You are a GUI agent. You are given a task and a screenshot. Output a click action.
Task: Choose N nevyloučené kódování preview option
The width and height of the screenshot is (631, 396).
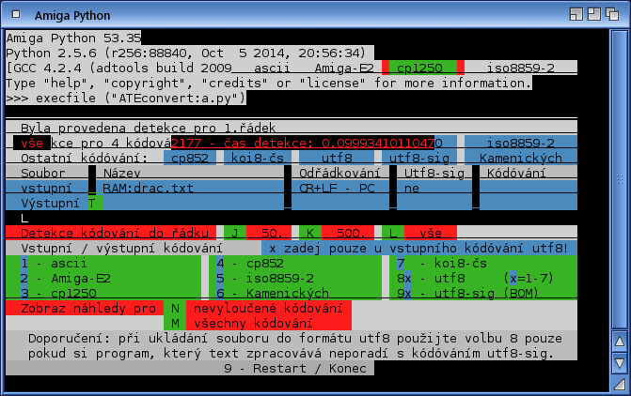click(175, 308)
